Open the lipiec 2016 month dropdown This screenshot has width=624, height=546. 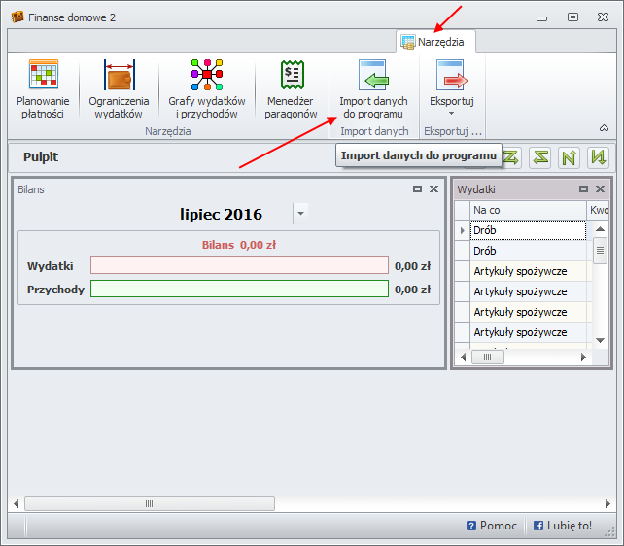pyautogui.click(x=300, y=214)
